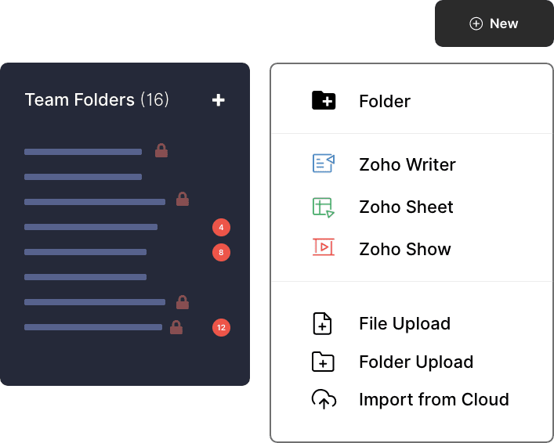The width and height of the screenshot is (554, 443).
Task: Click the File Upload page icon
Action: (322, 323)
